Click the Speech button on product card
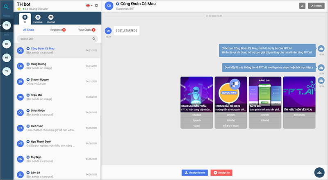The width and height of the screenshot is (328, 180). click(x=197, y=121)
